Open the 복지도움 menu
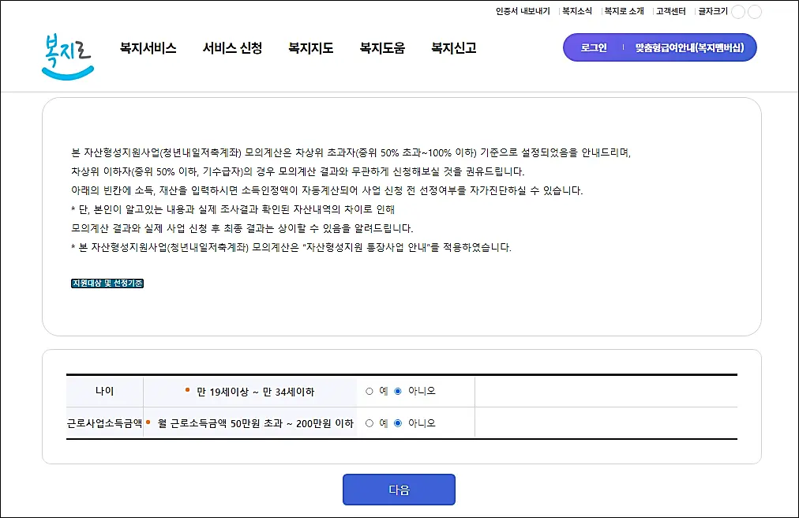Image resolution: width=799 pixels, height=518 pixels. 381,47
